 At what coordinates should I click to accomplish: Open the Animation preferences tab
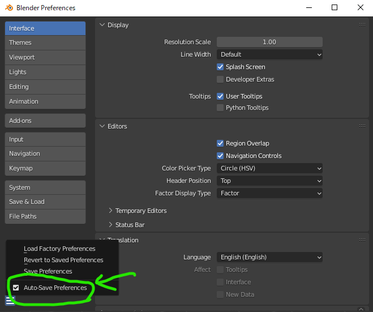[x=45, y=101]
